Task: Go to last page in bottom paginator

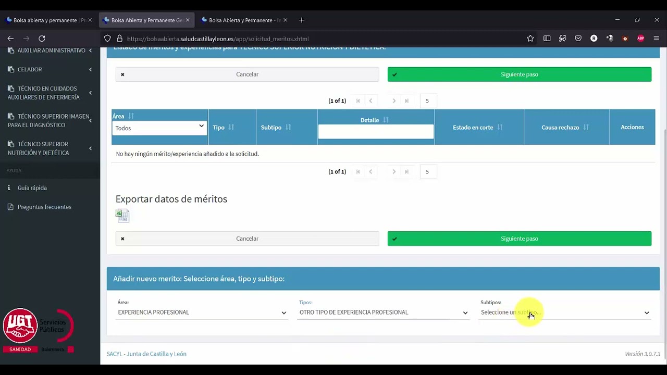Action: coord(407,171)
